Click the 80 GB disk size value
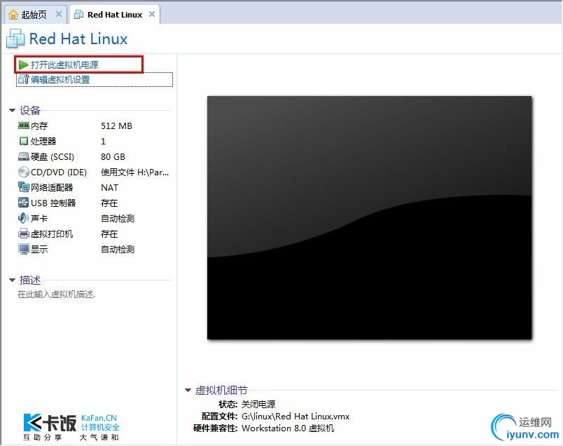 click(113, 157)
